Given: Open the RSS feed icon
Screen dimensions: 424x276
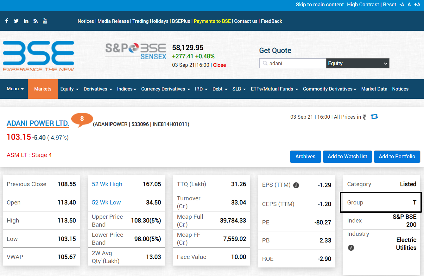Looking at the screenshot, I should [x=35, y=21].
